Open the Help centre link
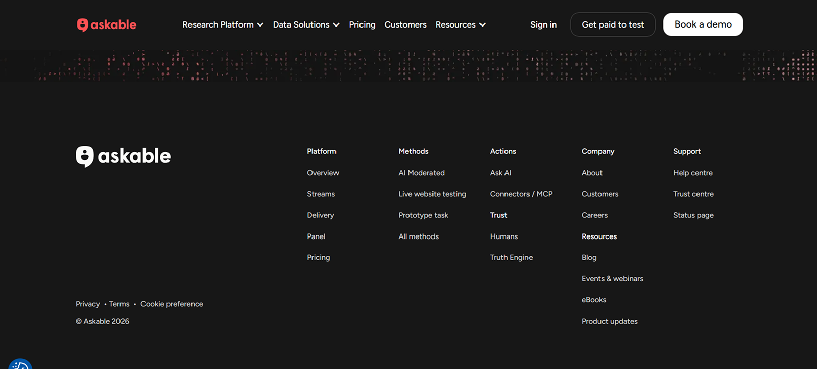 pos(692,173)
